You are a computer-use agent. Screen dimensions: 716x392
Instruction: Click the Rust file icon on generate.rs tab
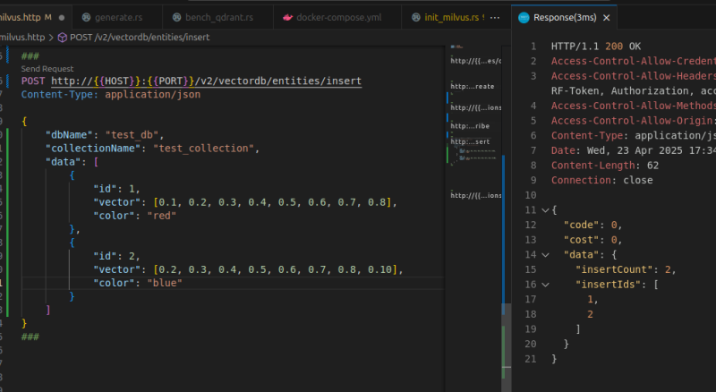(86, 17)
